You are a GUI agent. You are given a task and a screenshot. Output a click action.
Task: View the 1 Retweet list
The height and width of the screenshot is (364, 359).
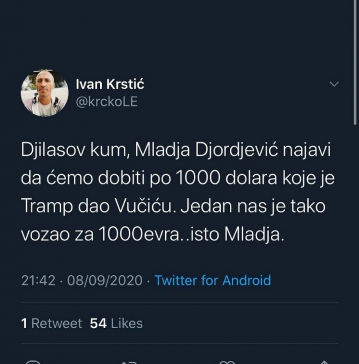coord(51,323)
